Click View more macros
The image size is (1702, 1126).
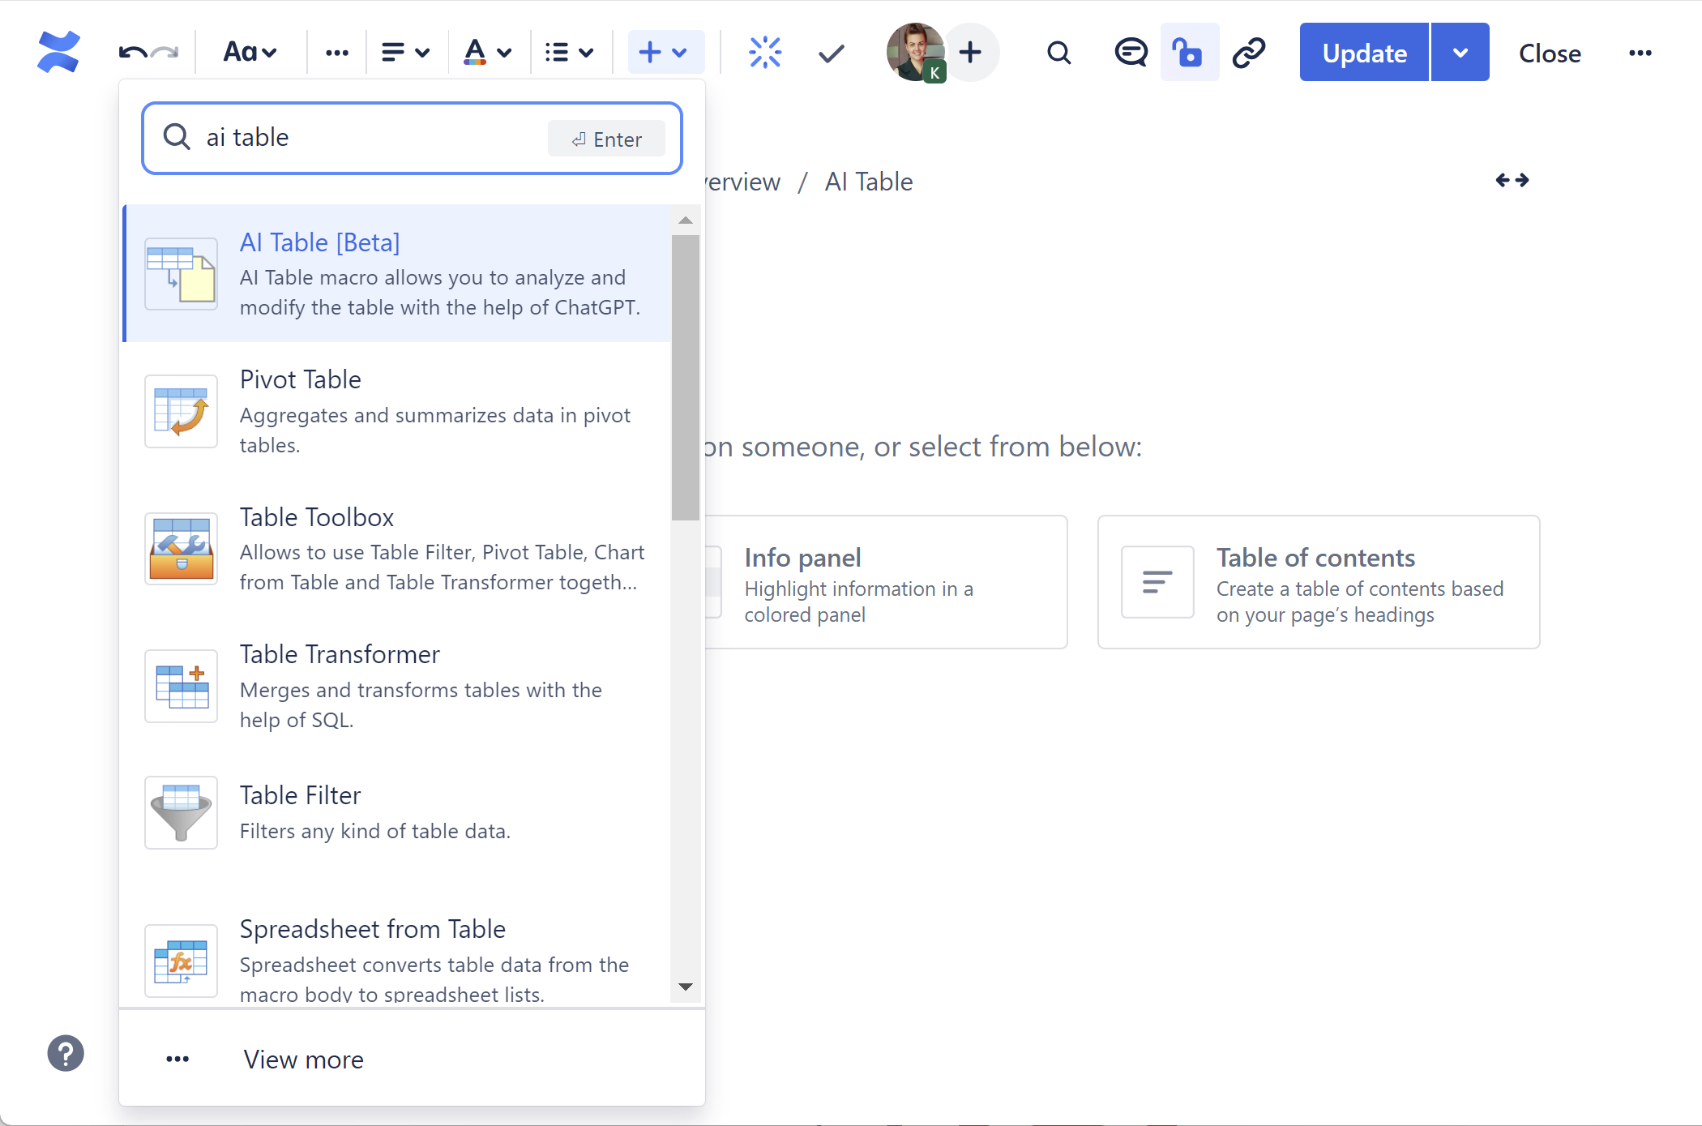[303, 1059]
